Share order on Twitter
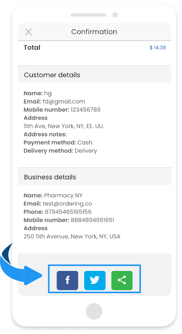 95,280
